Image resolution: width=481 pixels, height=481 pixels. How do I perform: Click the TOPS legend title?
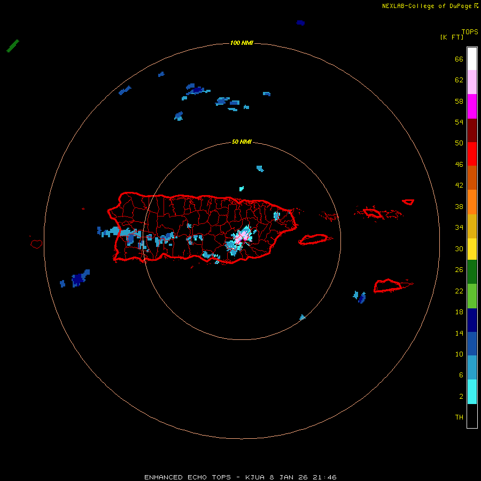pos(470,32)
